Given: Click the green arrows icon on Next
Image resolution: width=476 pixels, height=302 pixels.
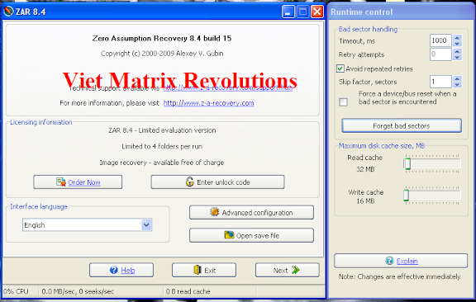Looking at the screenshot, I should point(295,270).
